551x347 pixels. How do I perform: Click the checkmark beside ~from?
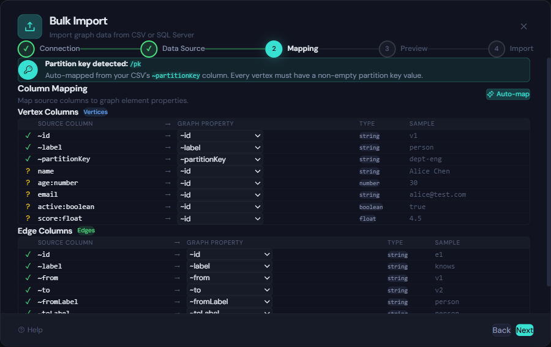(28, 278)
